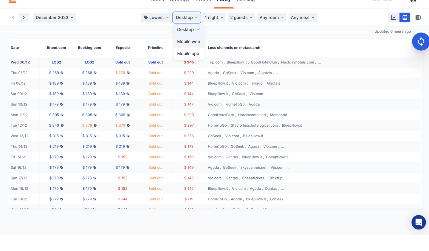Click the Expedia column header
Screen dimensions: 429x251
[123, 48]
